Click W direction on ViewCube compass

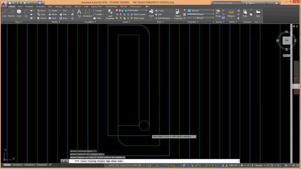pos(277,40)
